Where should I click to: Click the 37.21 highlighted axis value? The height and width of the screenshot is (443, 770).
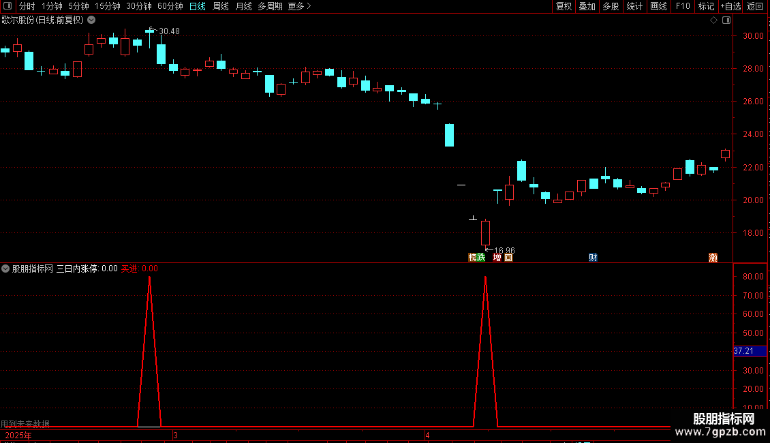coord(750,351)
